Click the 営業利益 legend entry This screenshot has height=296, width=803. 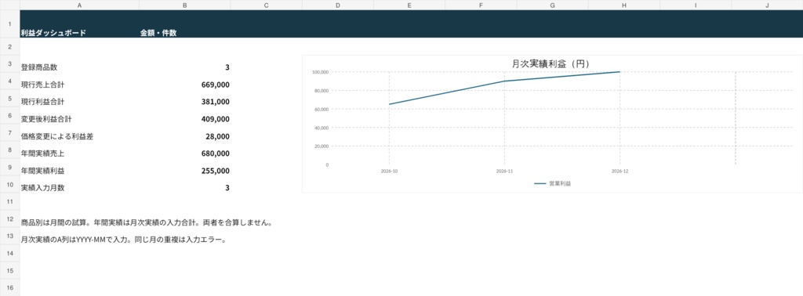point(552,183)
